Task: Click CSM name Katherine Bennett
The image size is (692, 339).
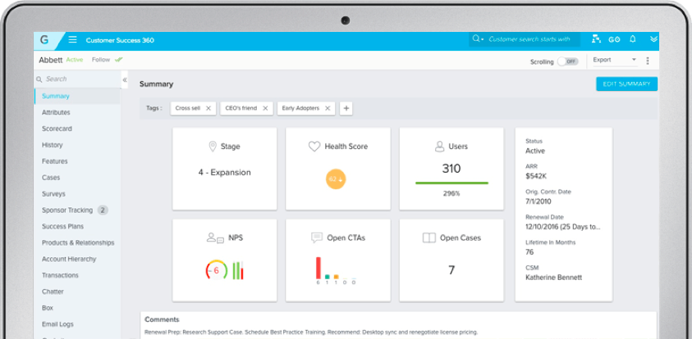Action: [x=554, y=278]
